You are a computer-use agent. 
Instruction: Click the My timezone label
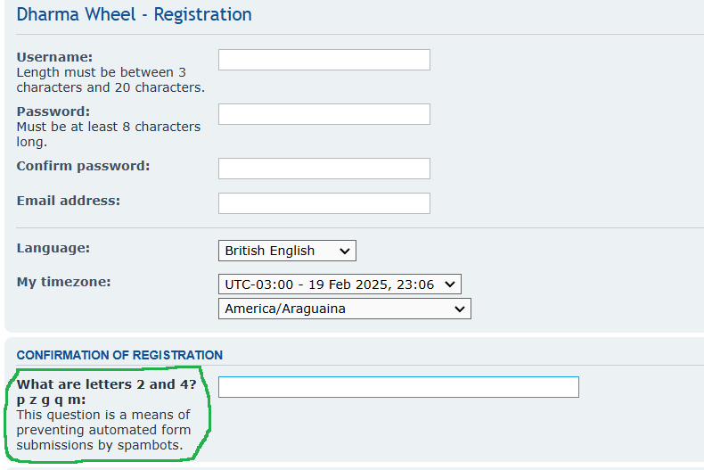(64, 282)
